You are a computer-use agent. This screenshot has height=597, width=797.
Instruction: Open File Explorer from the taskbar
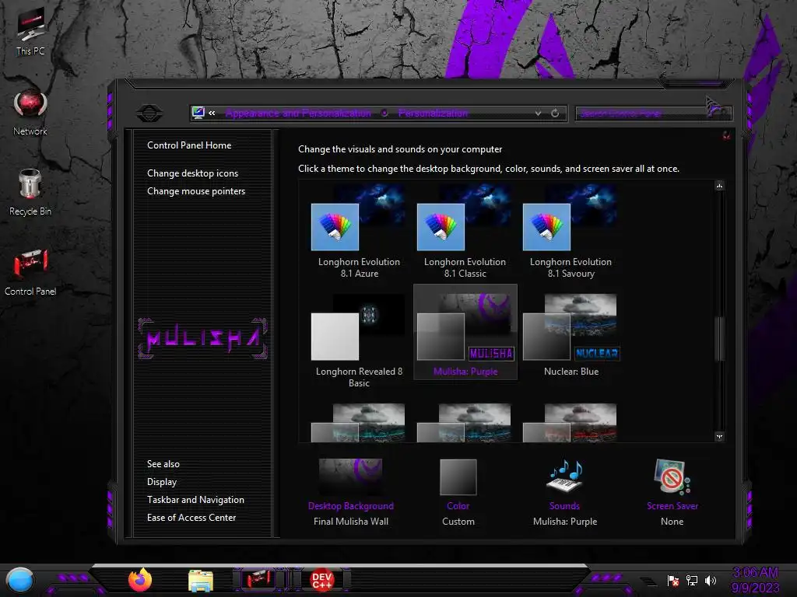[201, 580]
